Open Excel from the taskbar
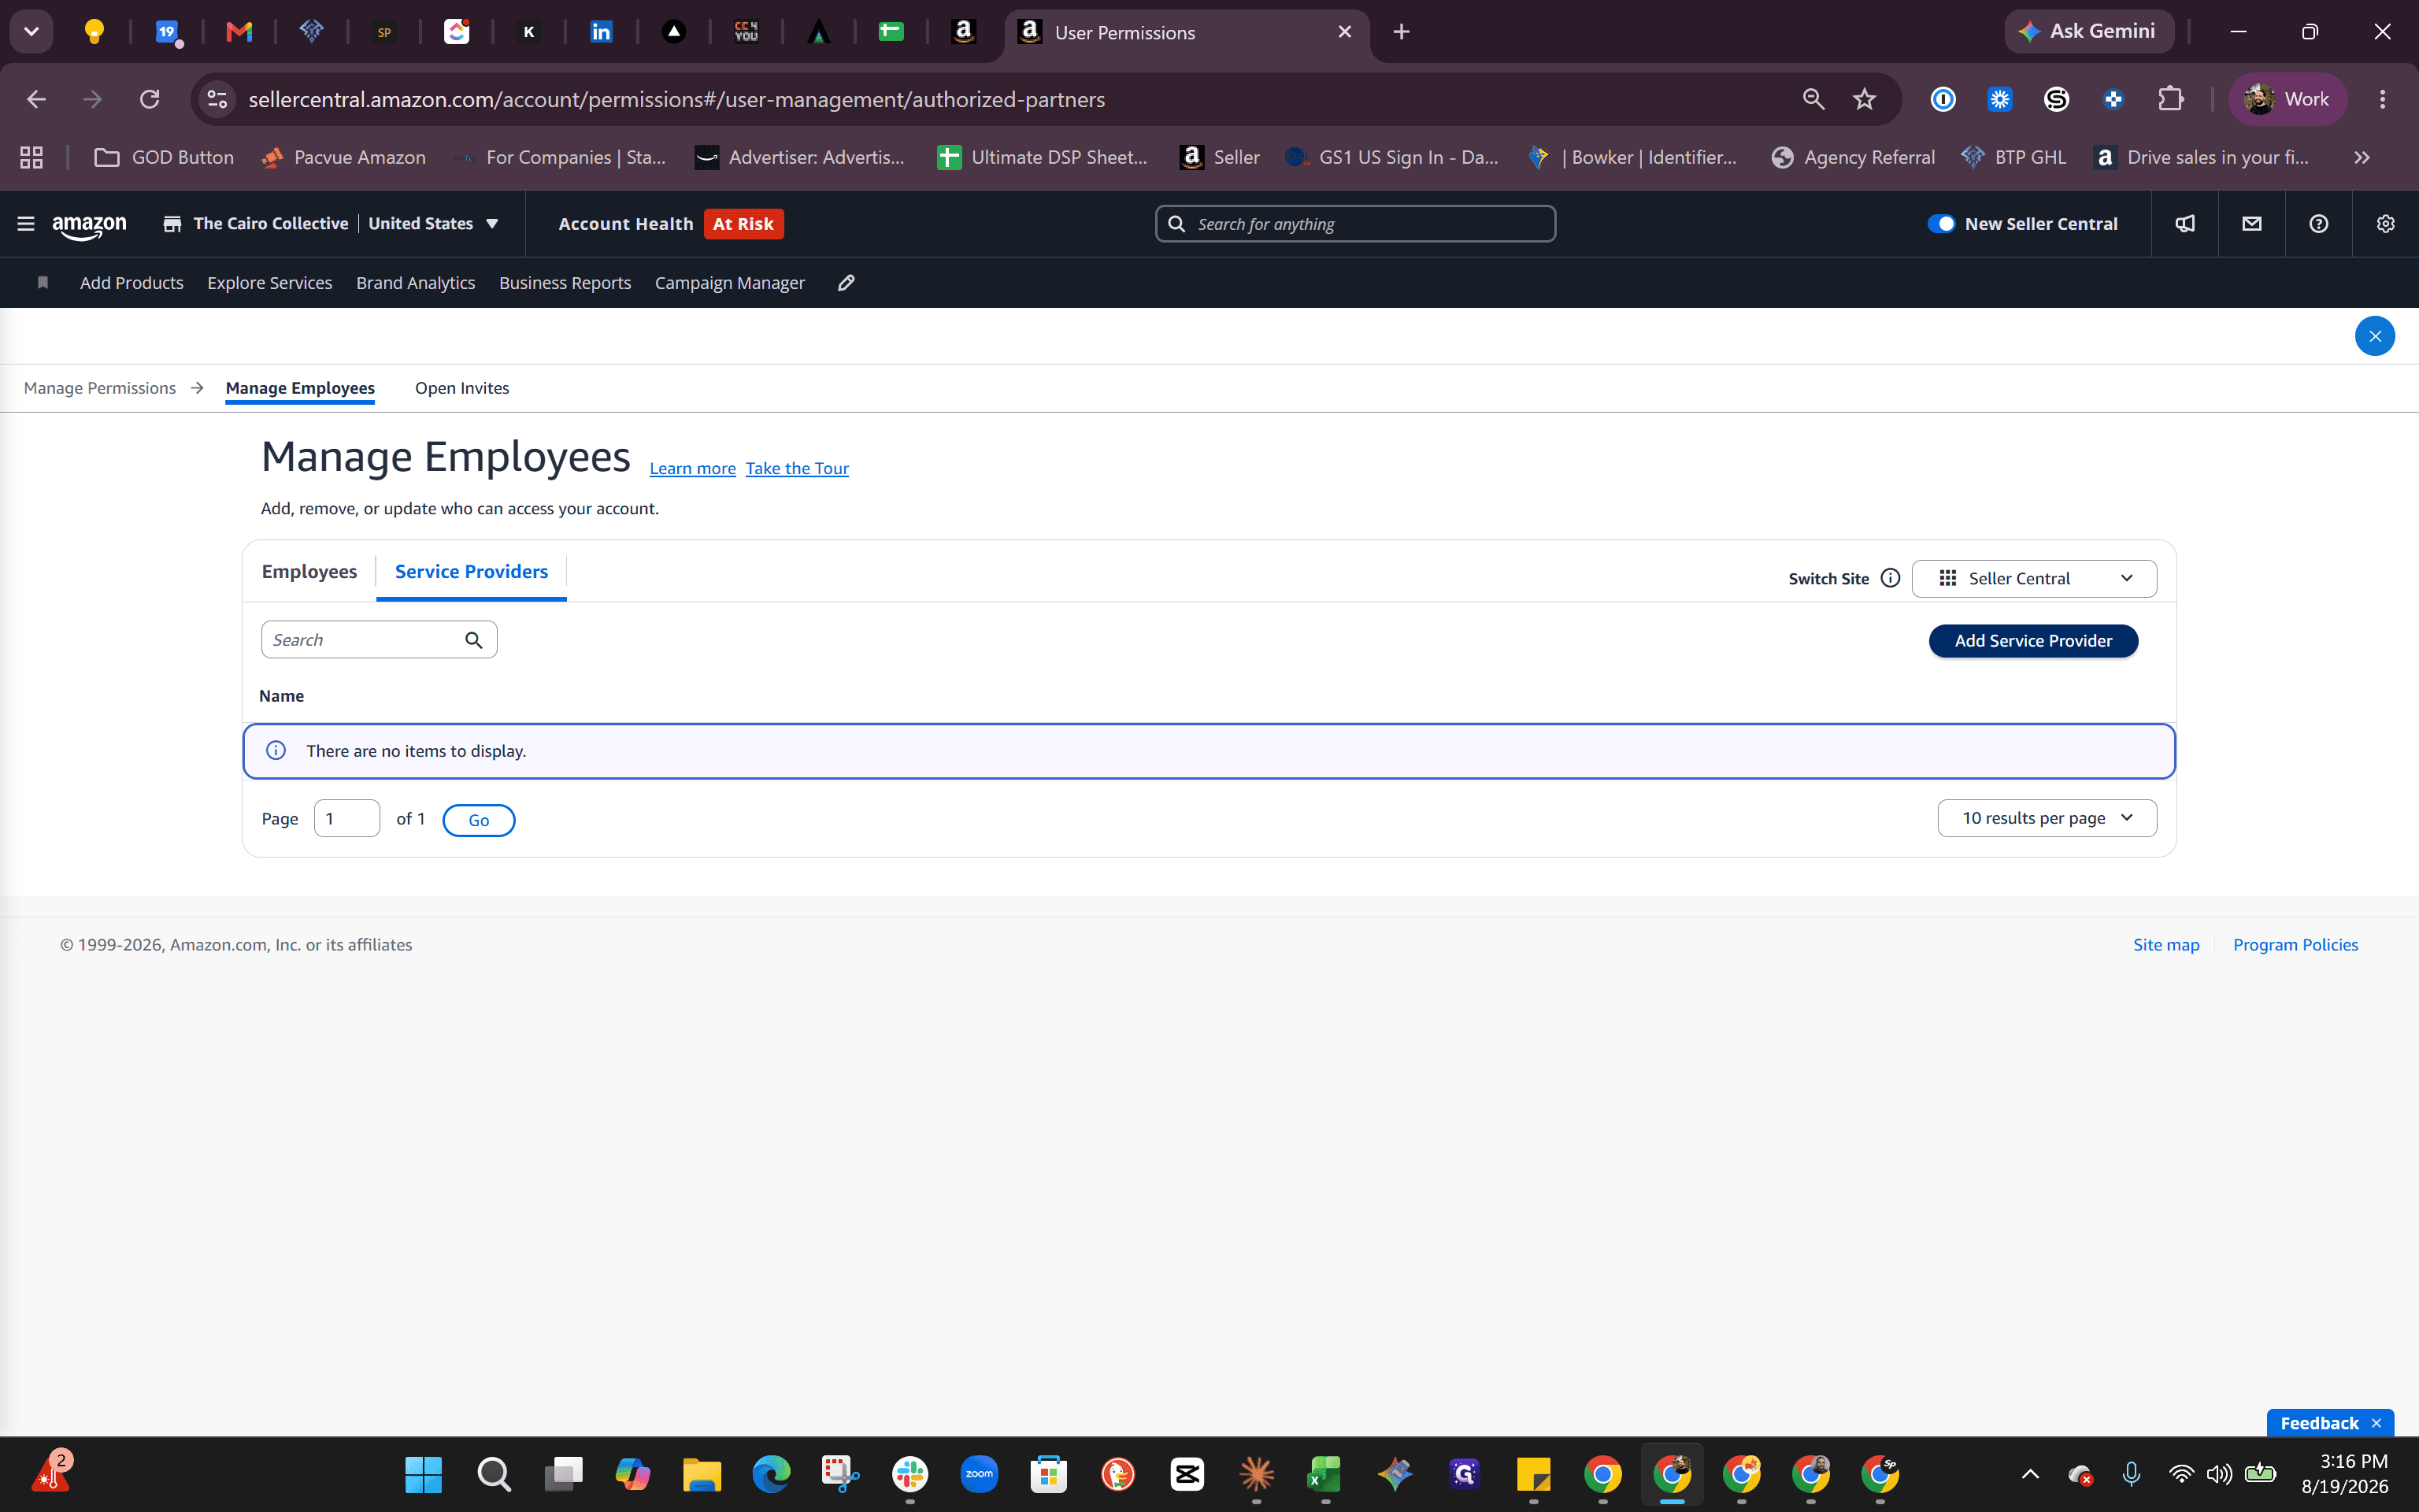The width and height of the screenshot is (2419, 1512). [1324, 1474]
